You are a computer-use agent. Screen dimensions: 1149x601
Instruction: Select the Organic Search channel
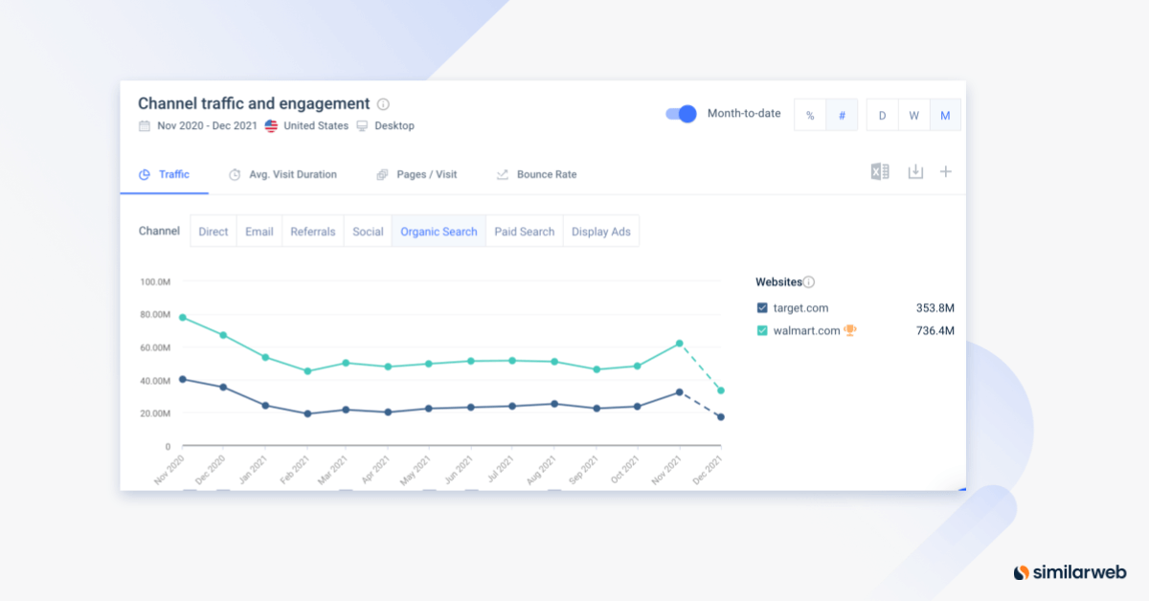(439, 232)
